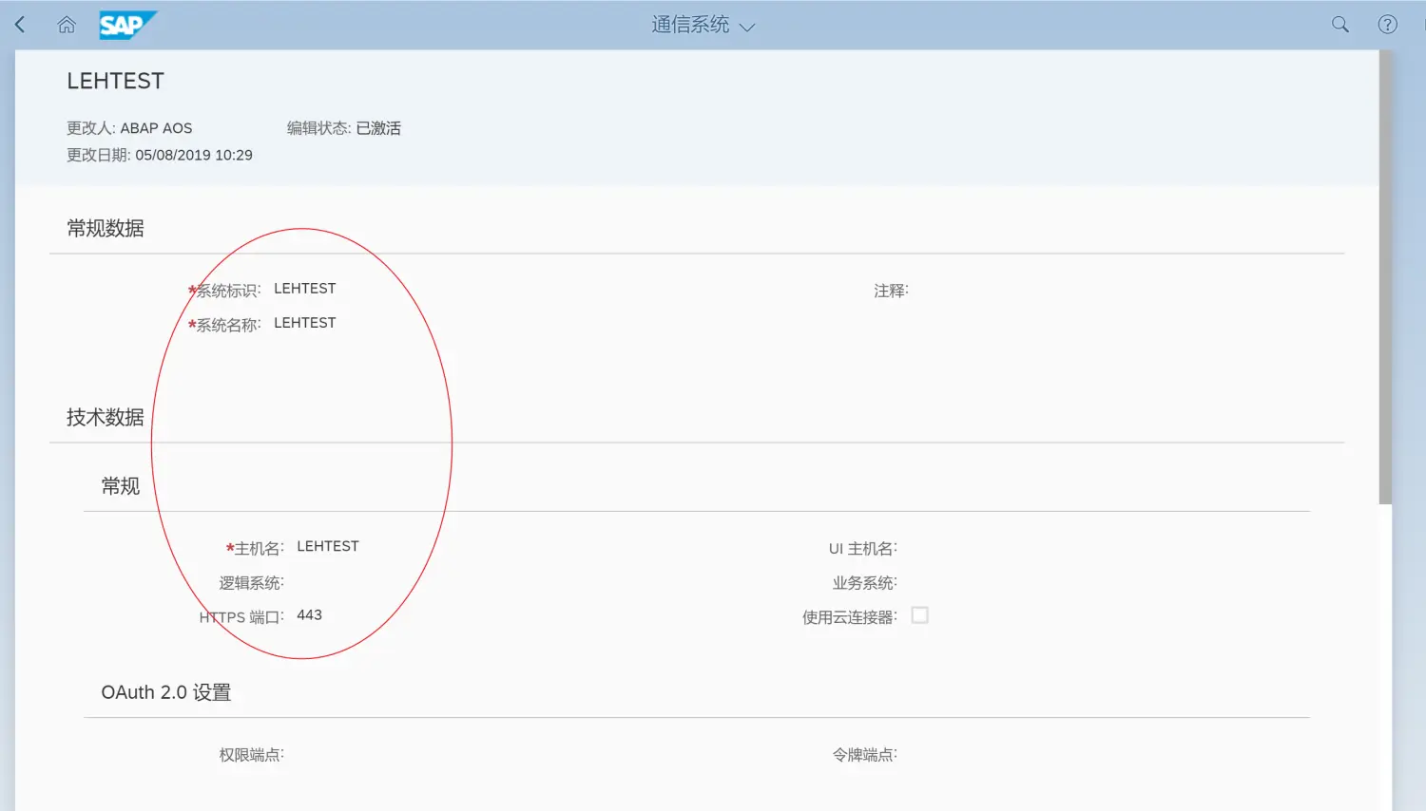The image size is (1426, 811).
Task: Click the HTTPS 端口 field showing 443
Action: click(x=323, y=614)
